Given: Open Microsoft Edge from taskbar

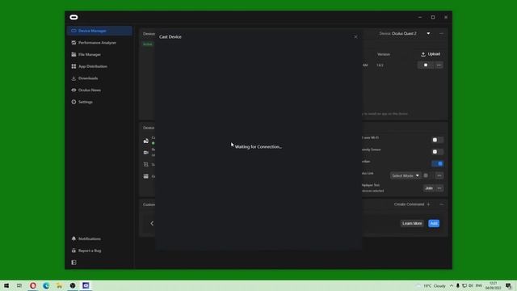Looking at the screenshot, I should [x=46, y=285].
